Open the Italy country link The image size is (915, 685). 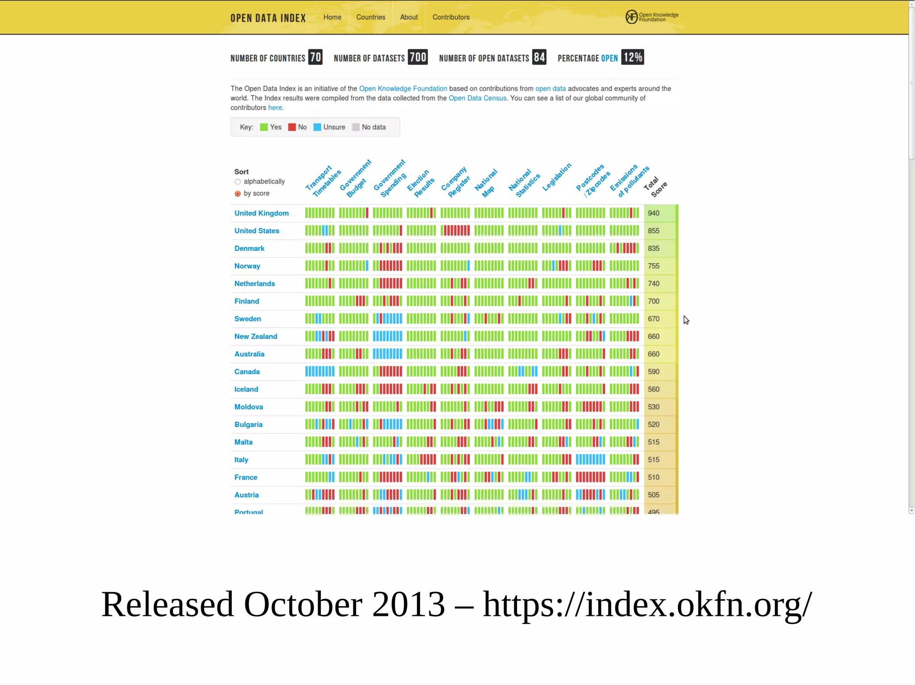241,460
